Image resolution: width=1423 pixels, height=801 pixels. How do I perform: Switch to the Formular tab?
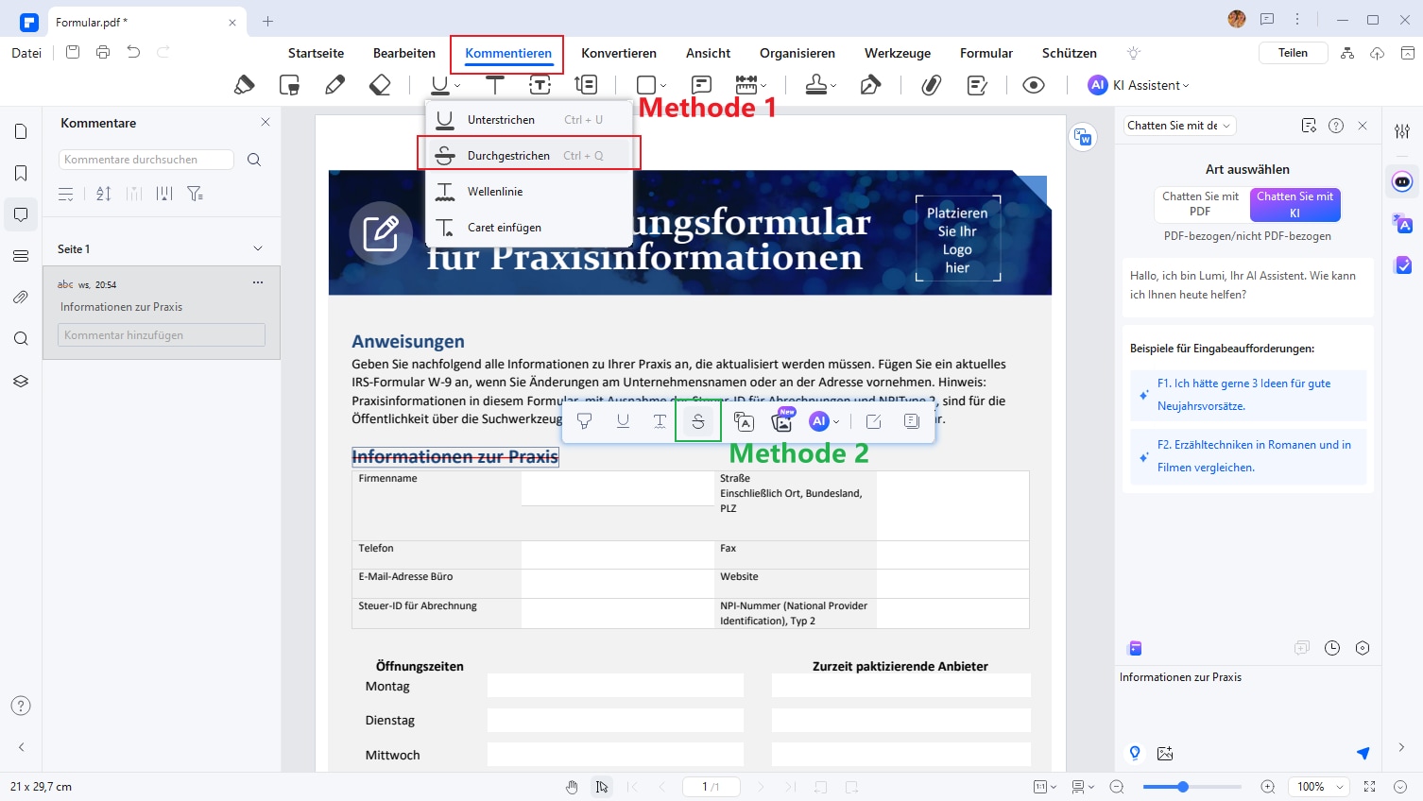(986, 53)
